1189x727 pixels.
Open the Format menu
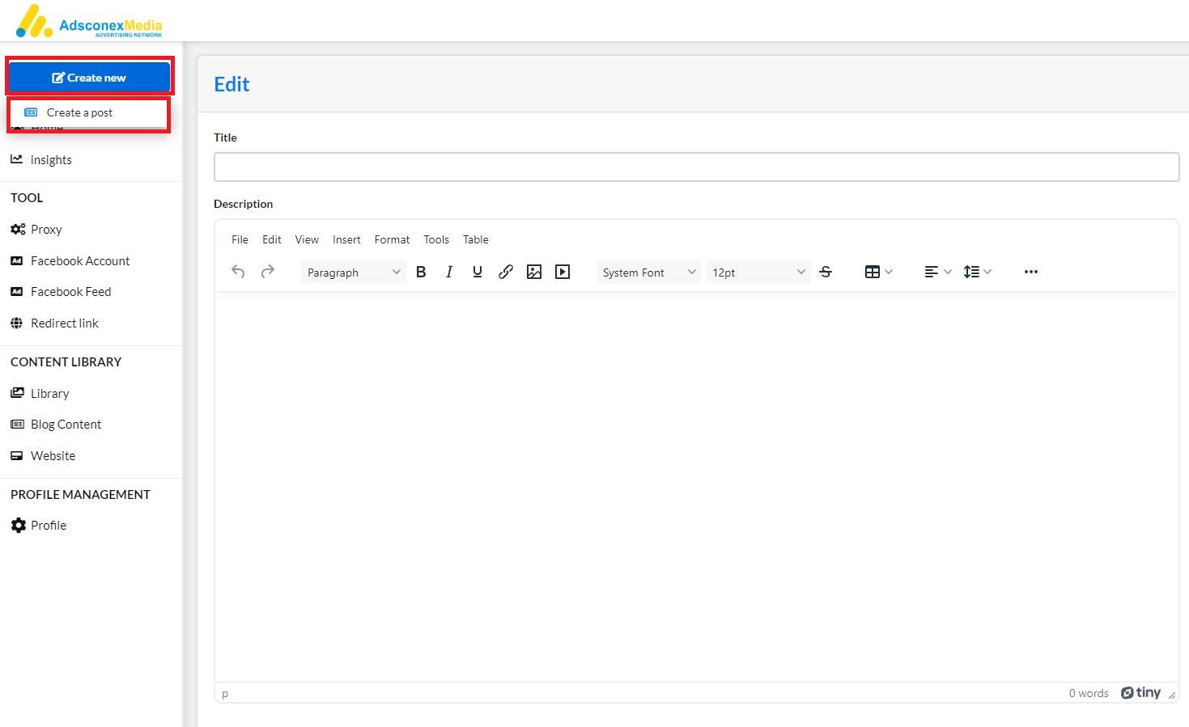[392, 239]
